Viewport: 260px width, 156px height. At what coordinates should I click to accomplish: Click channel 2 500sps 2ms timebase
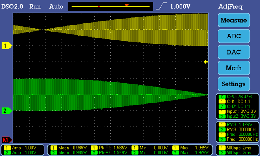(x=239, y=152)
